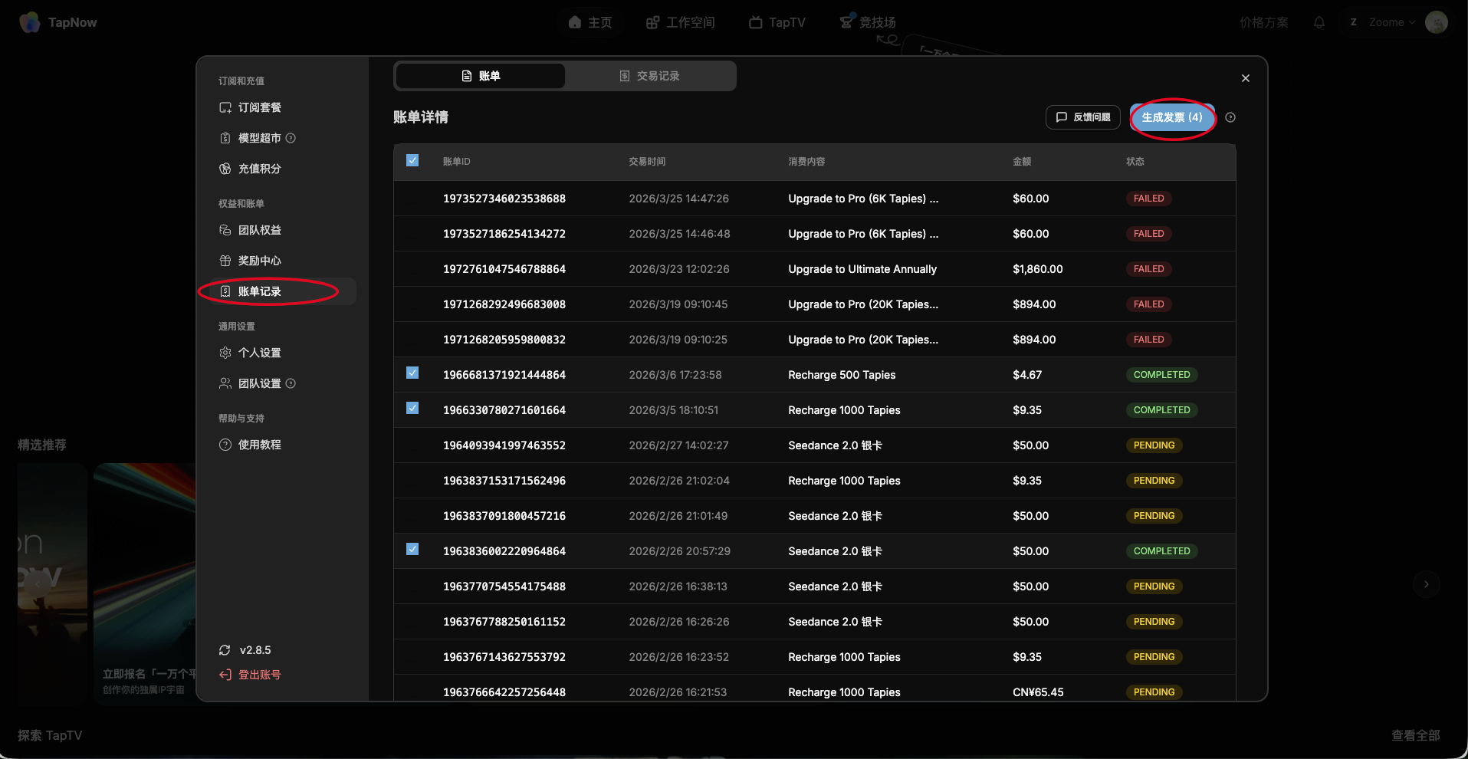Image resolution: width=1468 pixels, height=759 pixels.
Task: Click FAILED badge for row 1973527346023538688
Action: pyautogui.click(x=1149, y=199)
